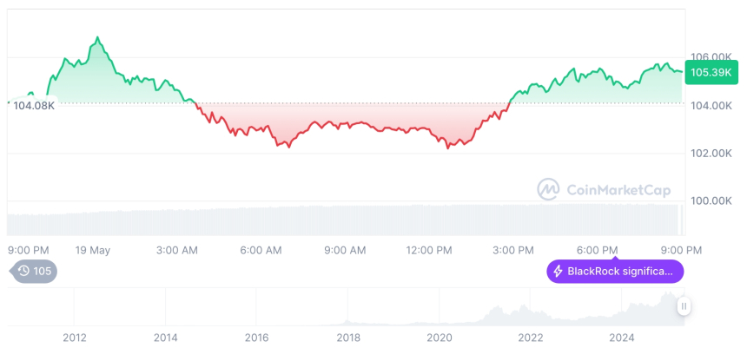Click the 100.00K price axis label
Viewport: 747px width, 348px height.
pyautogui.click(x=709, y=200)
